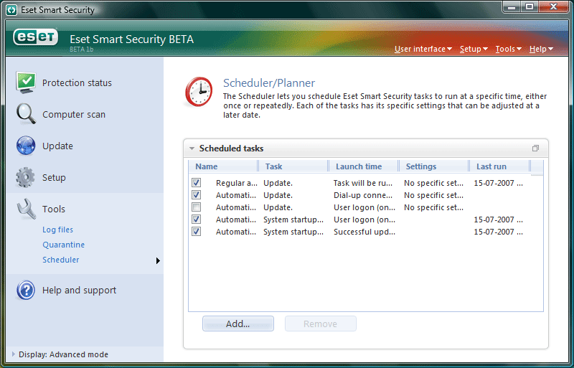This screenshot has height=368, width=574.
Task: Enable the unchecked User logon update task
Action: coord(197,207)
